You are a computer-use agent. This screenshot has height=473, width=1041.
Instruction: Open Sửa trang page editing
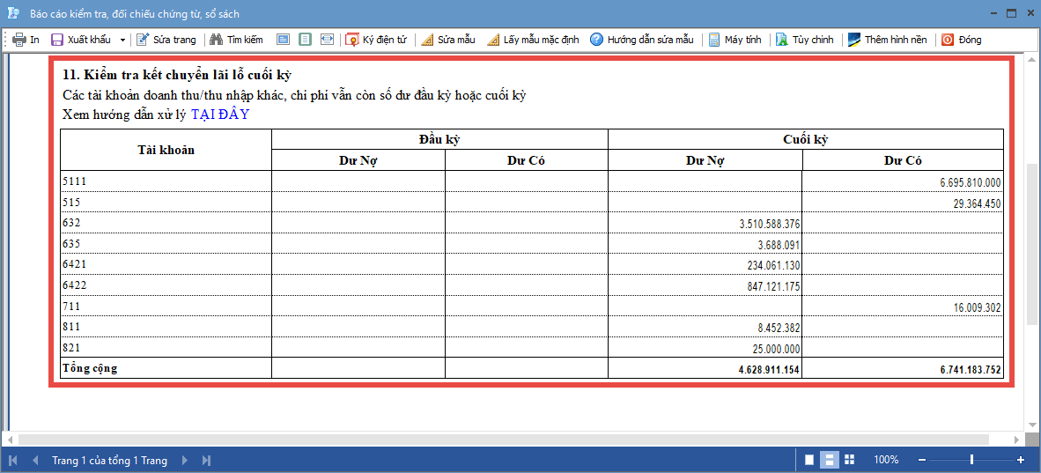[x=166, y=40]
